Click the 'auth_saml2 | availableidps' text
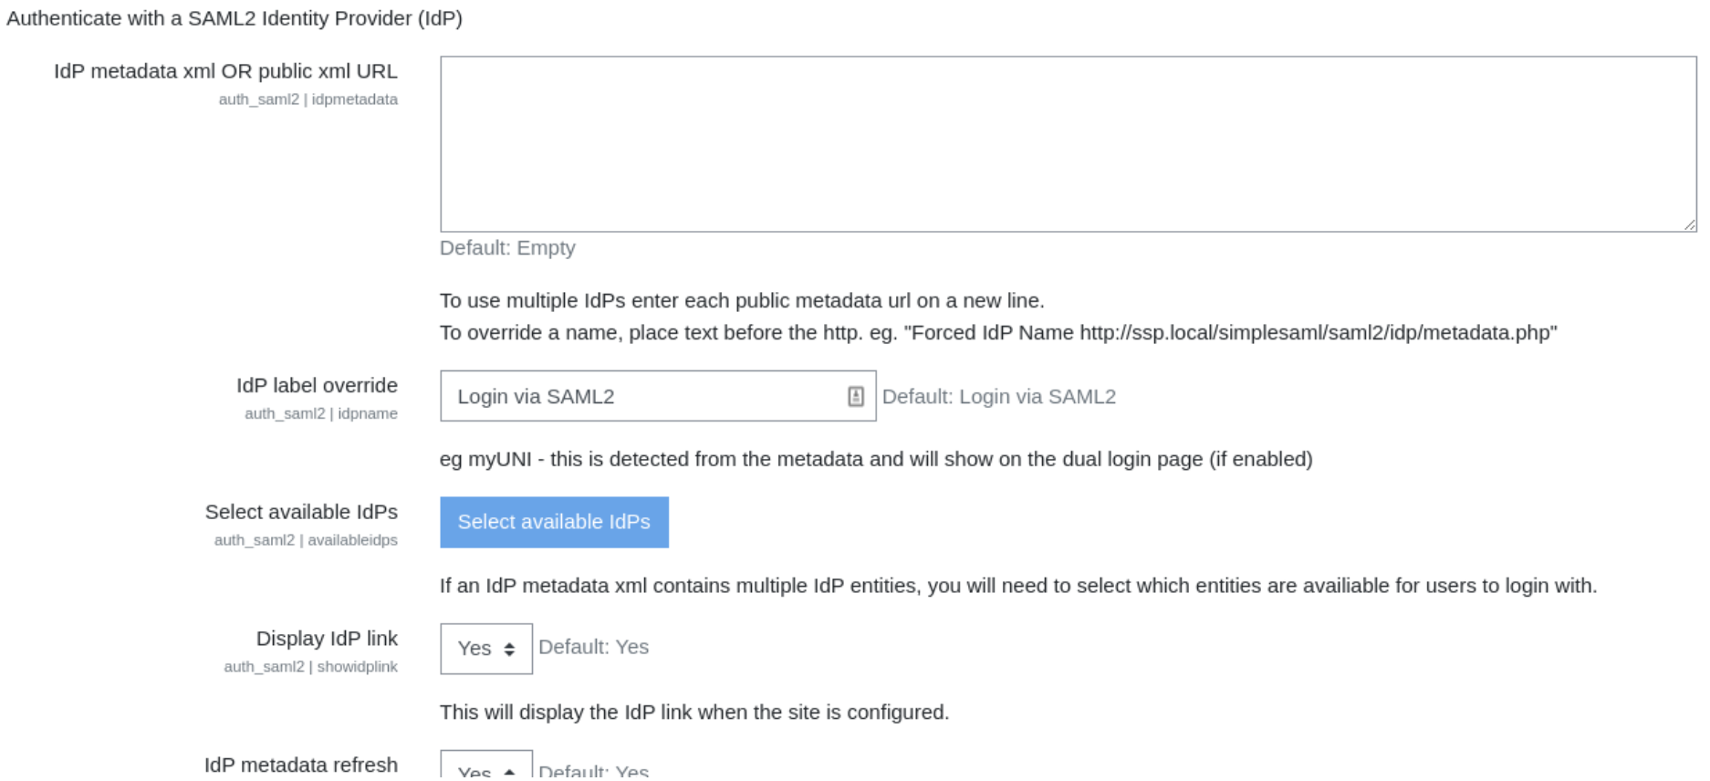This screenshot has height=781, width=1710. point(306,540)
